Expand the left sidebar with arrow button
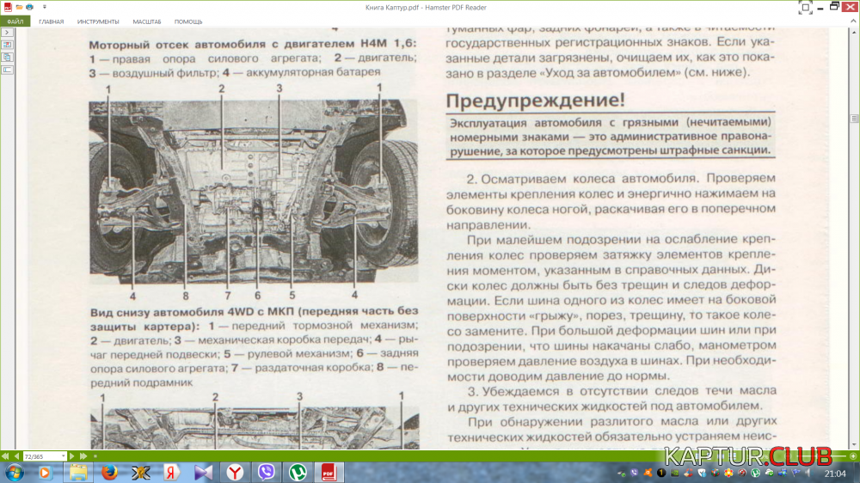Screen dimensions: 860x483 click(x=7, y=33)
